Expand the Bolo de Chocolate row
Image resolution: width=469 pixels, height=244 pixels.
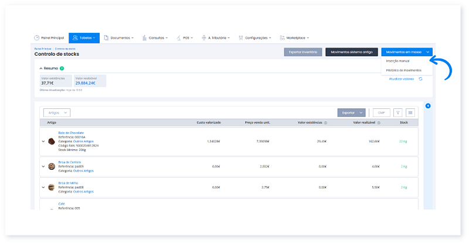tap(43, 142)
